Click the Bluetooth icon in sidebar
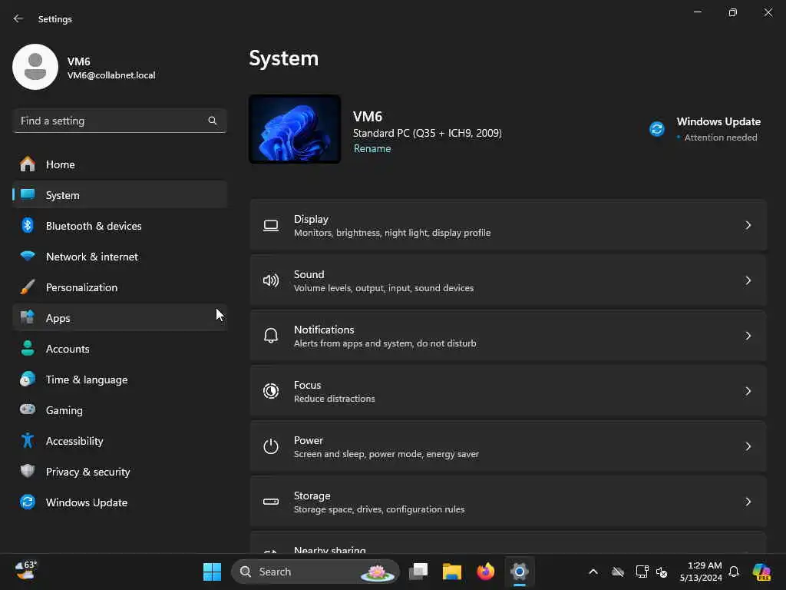This screenshot has height=590, width=786. (x=28, y=225)
